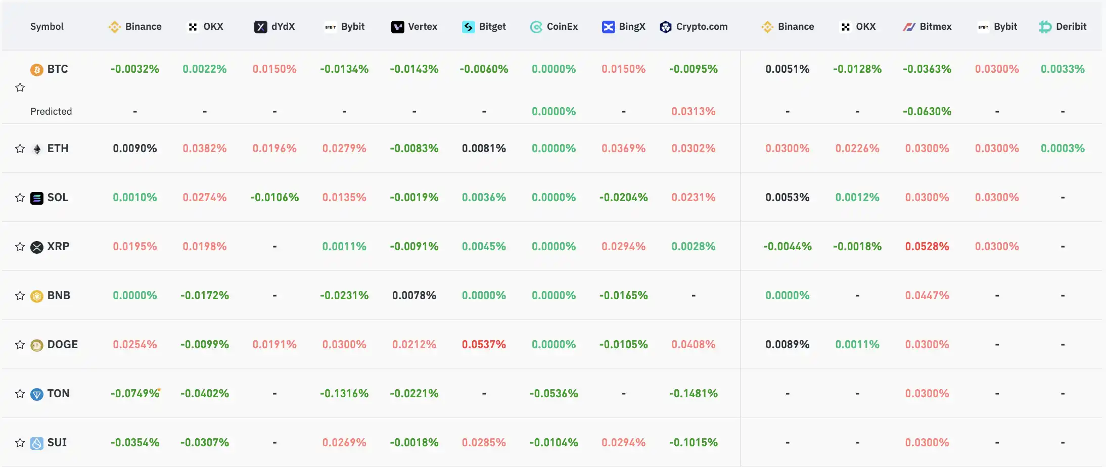Favorite BTC with the star toggle

tap(20, 88)
